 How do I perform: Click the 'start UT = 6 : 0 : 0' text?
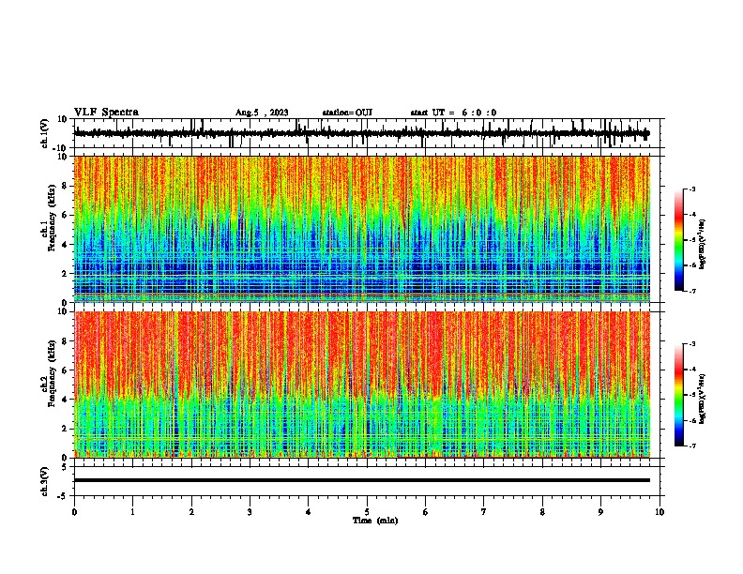tap(453, 113)
